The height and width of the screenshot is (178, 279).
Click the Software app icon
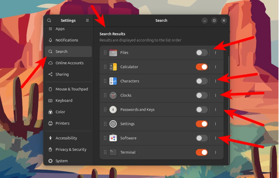113,138
